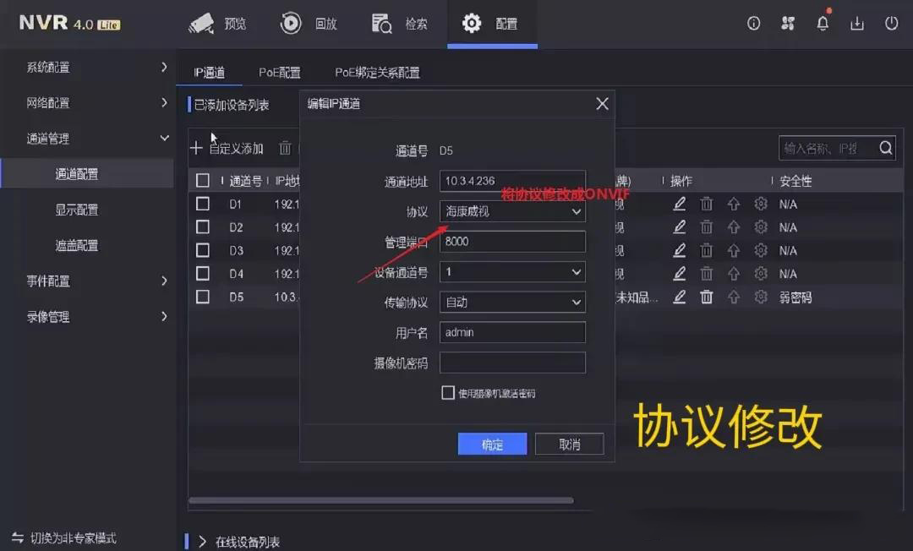Enable 使用摄像机激活密码 option in dialog
The height and width of the screenshot is (551, 913).
(x=448, y=392)
